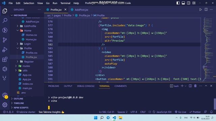Switch to the AddPost.jsx tab
Screen dimensions: 216x121
pos(79,10)
